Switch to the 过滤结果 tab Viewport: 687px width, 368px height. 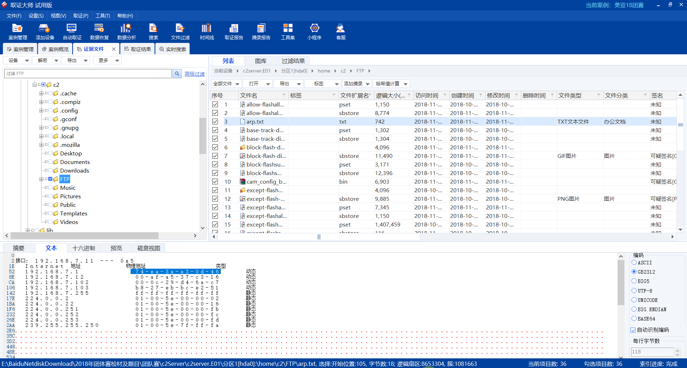point(293,61)
